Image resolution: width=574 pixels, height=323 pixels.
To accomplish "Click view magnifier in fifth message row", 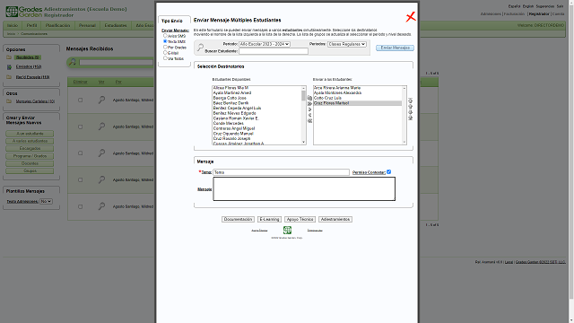I will click(x=101, y=206).
